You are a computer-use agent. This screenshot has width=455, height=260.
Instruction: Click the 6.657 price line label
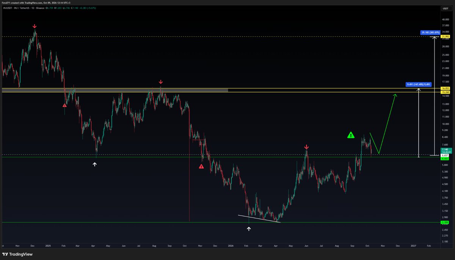(x=445, y=155)
